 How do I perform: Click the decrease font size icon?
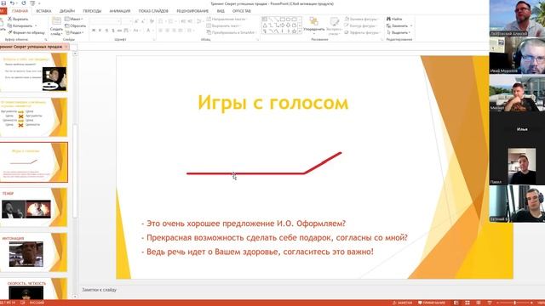pyautogui.click(x=143, y=21)
